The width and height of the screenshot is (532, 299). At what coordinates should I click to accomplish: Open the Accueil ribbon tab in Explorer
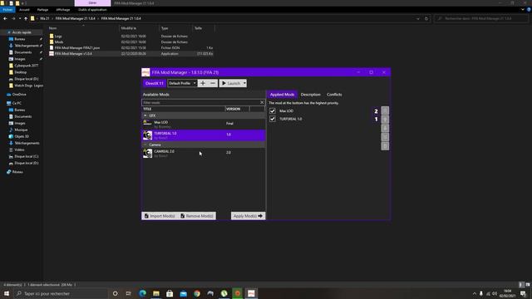point(24,10)
